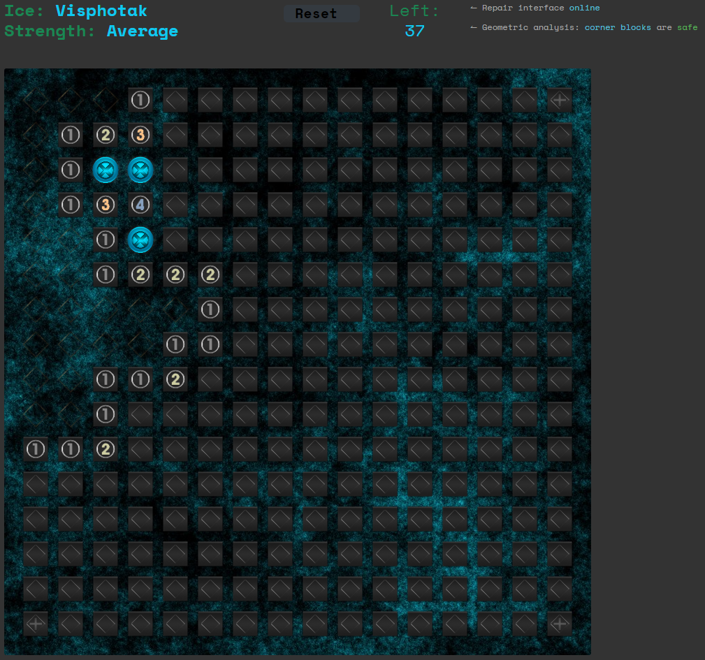
Task: Click the plus-marked bottom-right corner block
Action: coord(559,624)
